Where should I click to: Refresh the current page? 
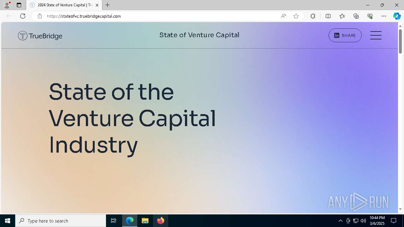click(23, 16)
